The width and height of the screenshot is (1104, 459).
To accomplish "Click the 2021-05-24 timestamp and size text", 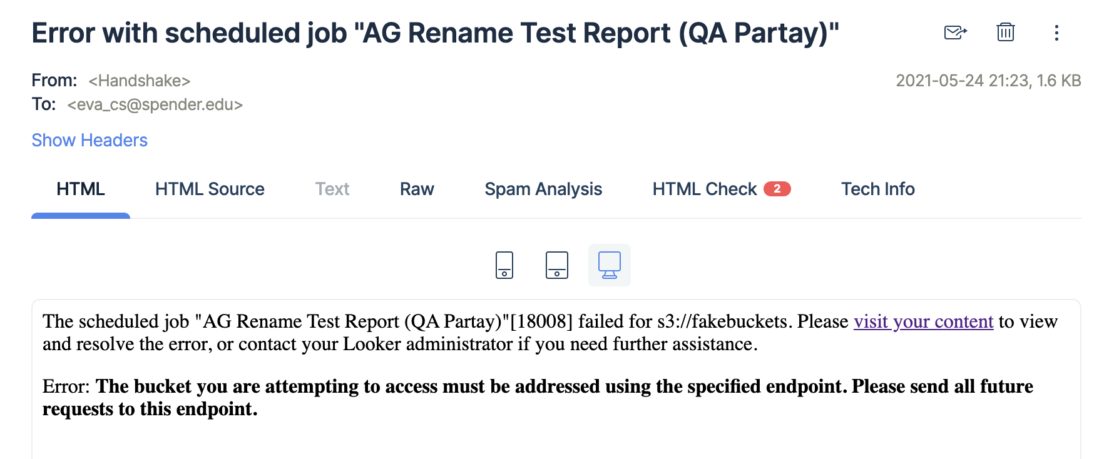I will tap(988, 81).
